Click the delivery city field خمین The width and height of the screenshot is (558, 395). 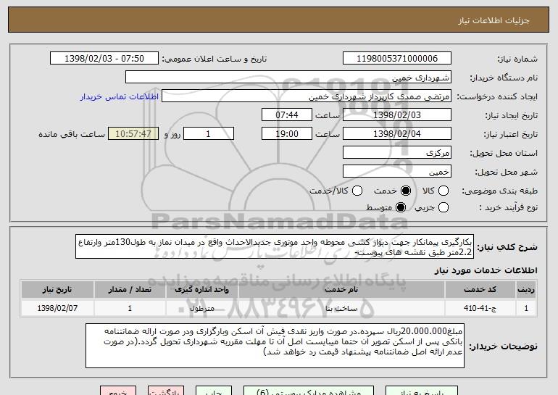tap(397, 172)
